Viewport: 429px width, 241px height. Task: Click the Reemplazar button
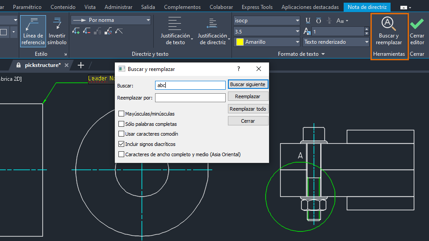(x=248, y=96)
